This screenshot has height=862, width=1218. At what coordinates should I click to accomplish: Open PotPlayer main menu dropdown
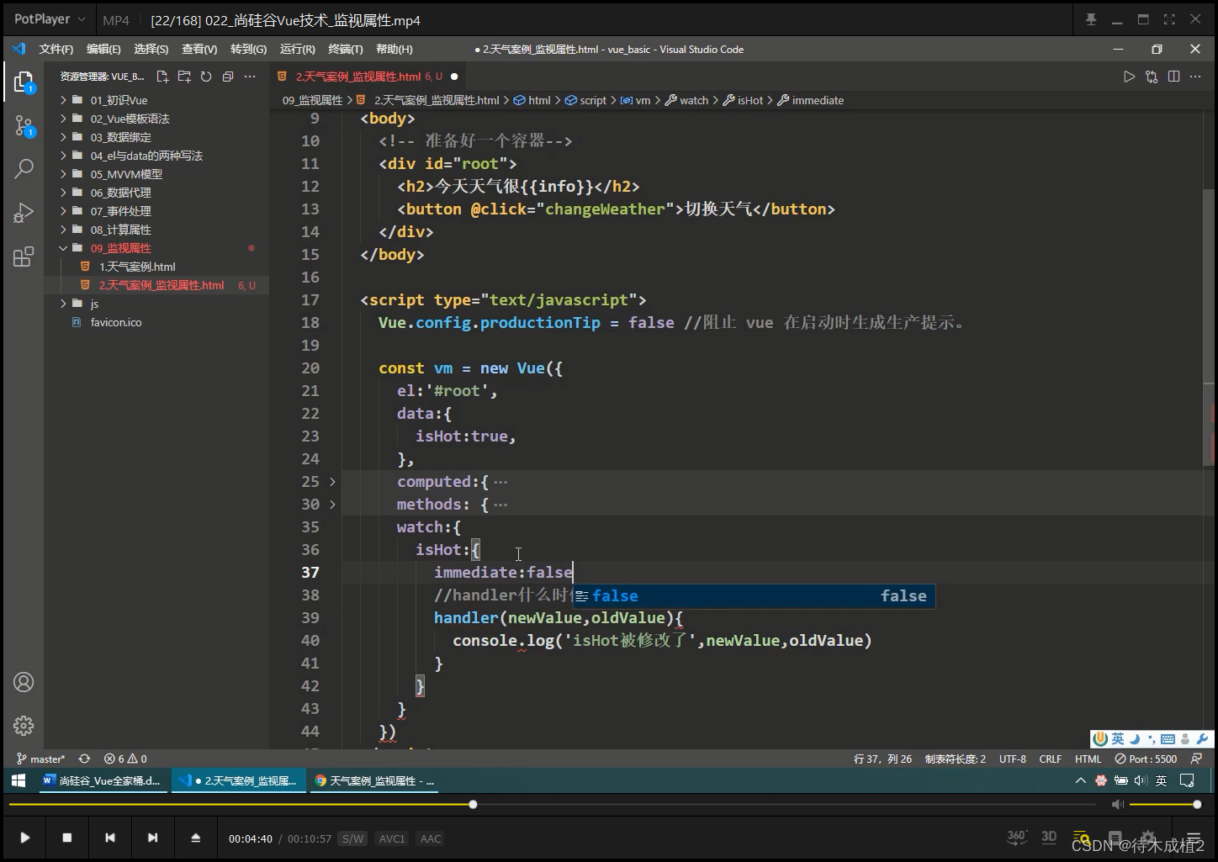click(x=50, y=19)
